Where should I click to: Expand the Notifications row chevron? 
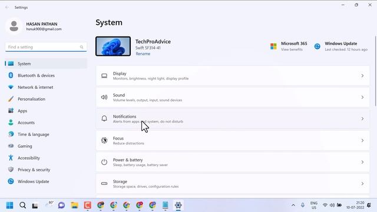click(362, 119)
